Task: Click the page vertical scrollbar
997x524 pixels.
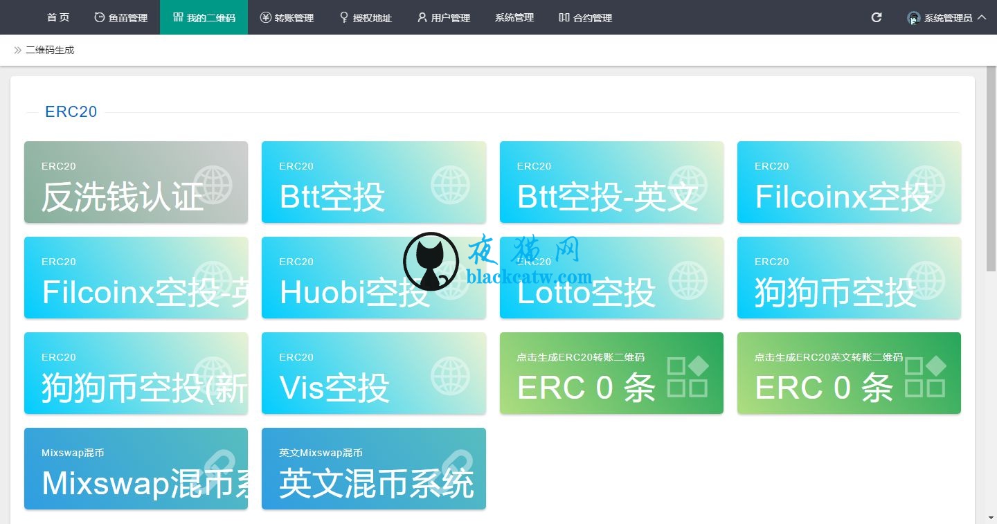Action: tap(991, 169)
